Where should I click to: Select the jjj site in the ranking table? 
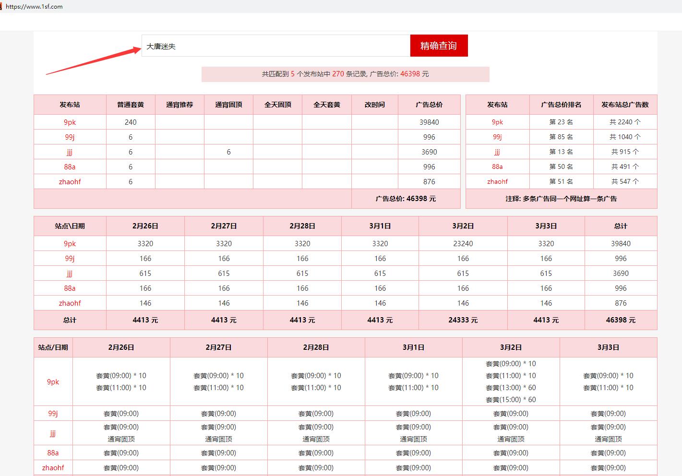pyautogui.click(x=497, y=152)
